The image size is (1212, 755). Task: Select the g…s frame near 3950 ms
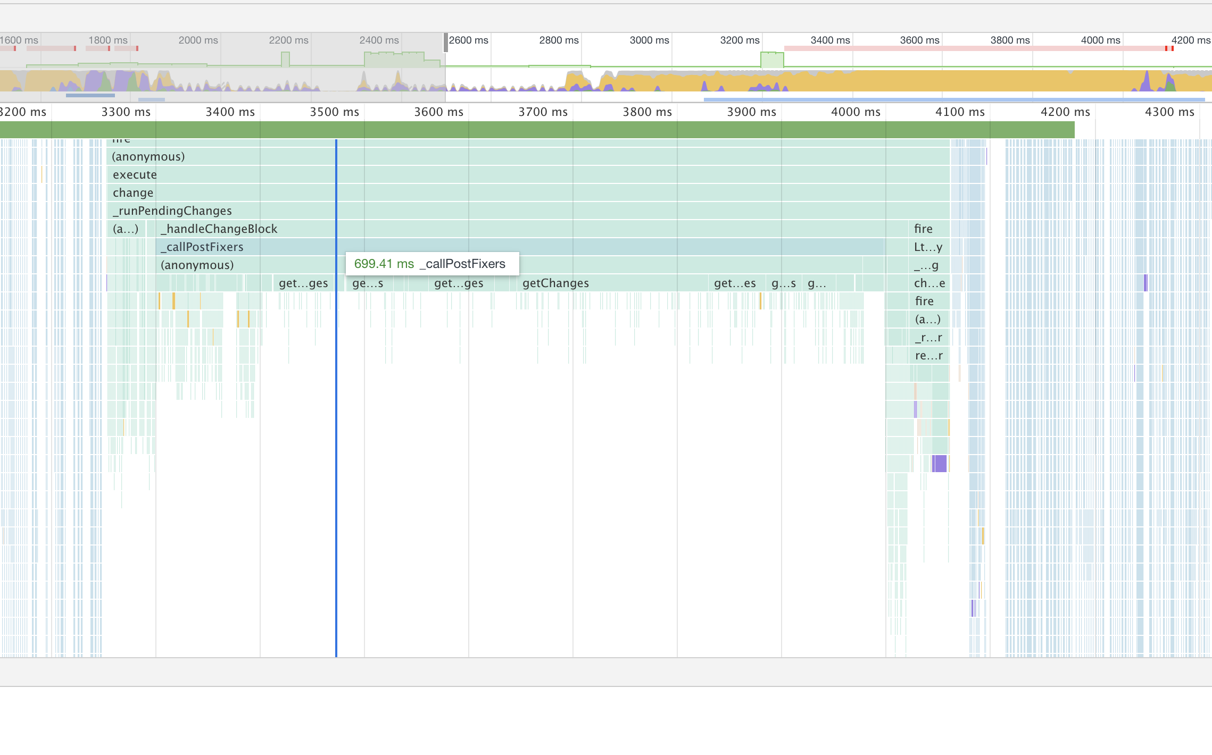click(x=784, y=283)
